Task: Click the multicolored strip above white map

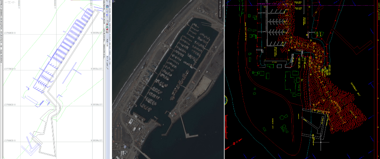Action: point(80,0)
